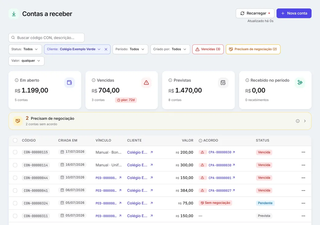Toggle the Vencidas (3) quick filter
Image resolution: width=320 pixels, height=225 pixels.
(208, 49)
